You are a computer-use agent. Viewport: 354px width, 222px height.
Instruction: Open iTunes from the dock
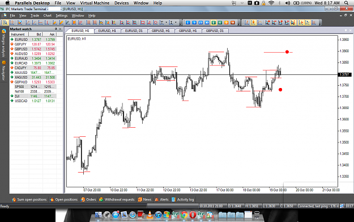(158, 215)
